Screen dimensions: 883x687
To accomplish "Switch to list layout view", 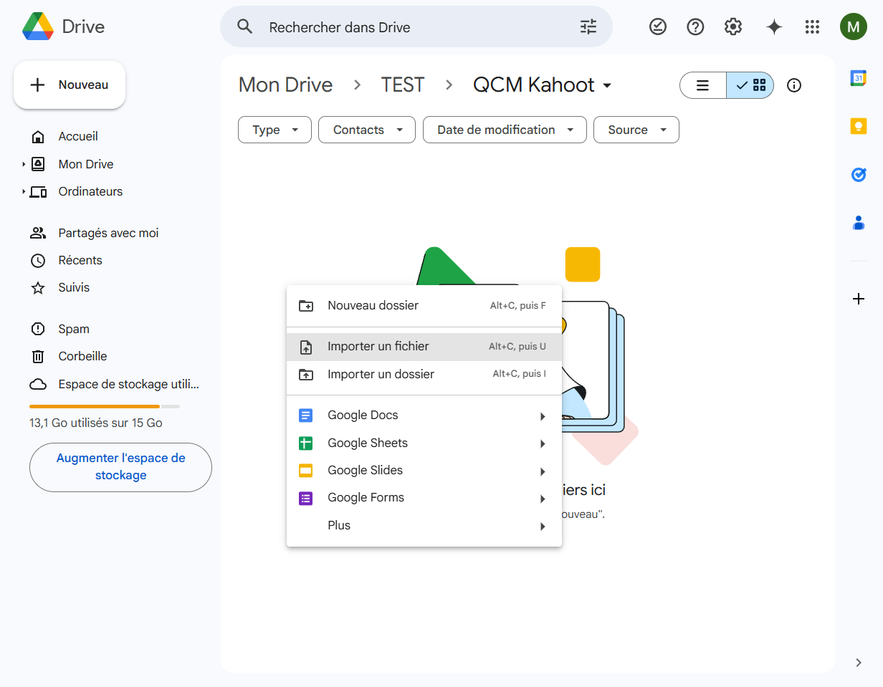I will pyautogui.click(x=702, y=85).
